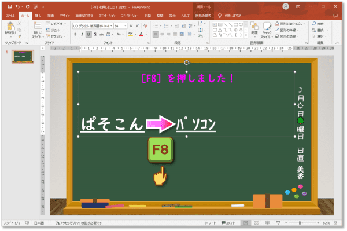Viewport: 347px width, 231px height.
Task: Toggle Underline formatting
Action: tap(88, 34)
